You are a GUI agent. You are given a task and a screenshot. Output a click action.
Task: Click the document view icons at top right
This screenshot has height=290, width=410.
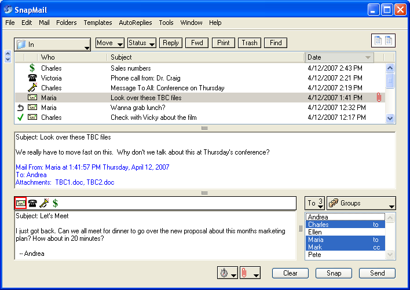click(383, 41)
